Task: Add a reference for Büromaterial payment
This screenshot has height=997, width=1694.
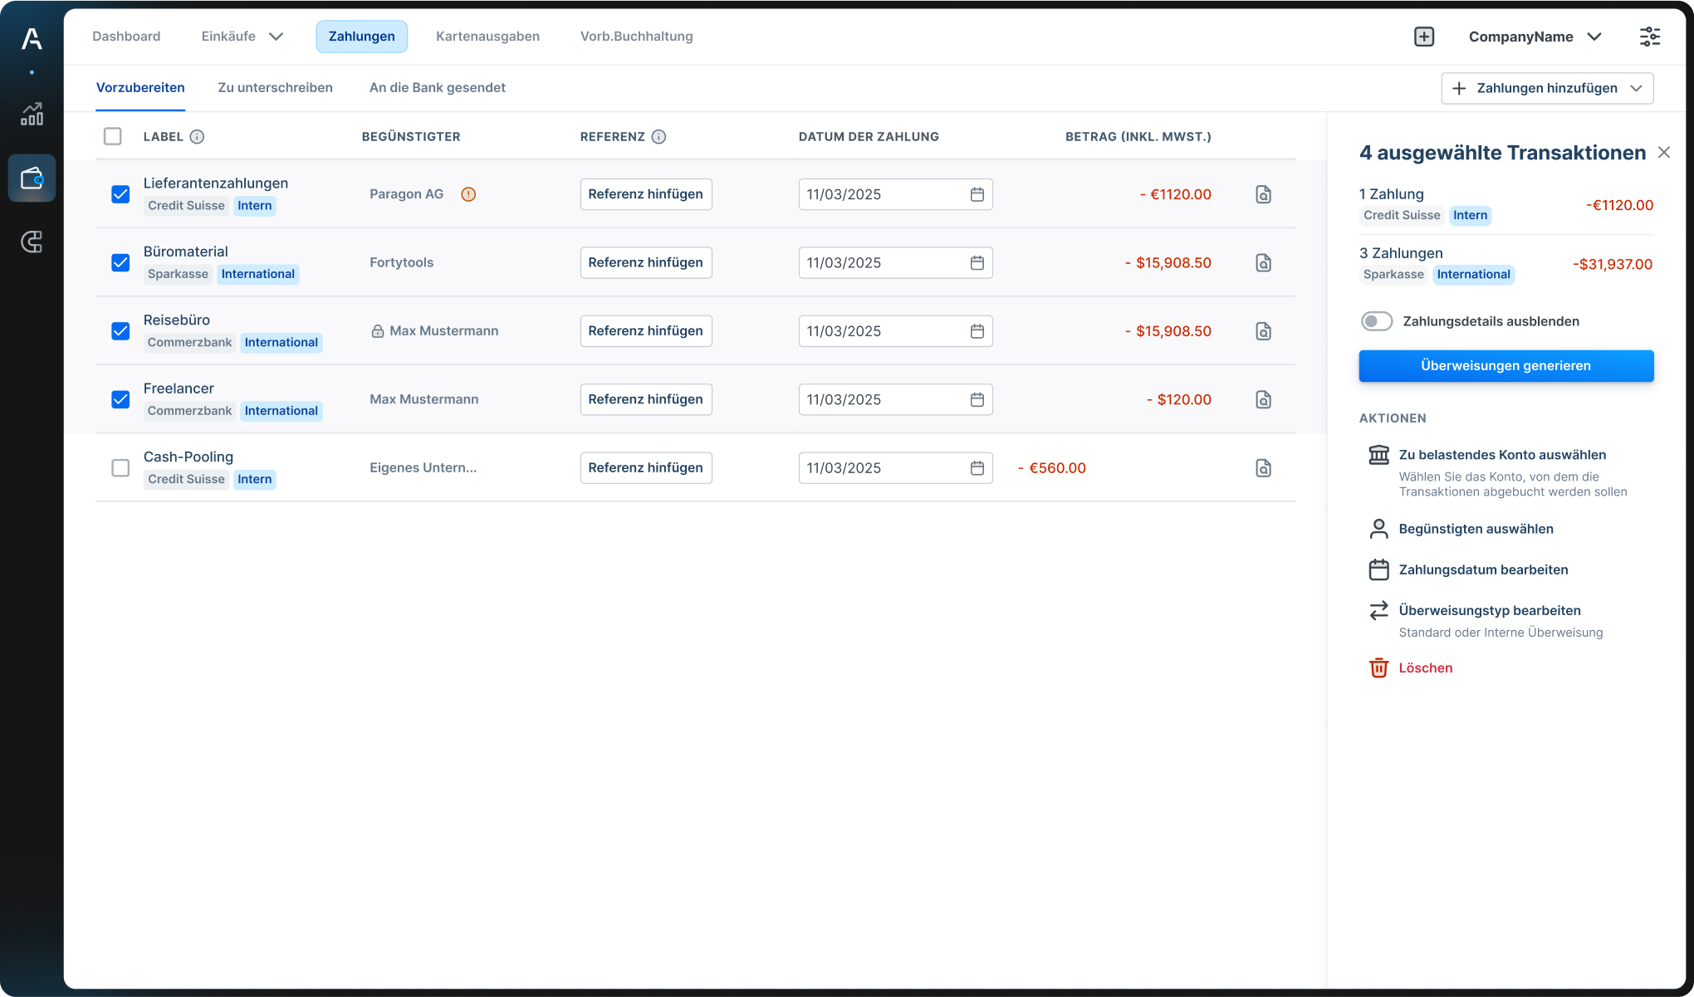Action: 645,262
